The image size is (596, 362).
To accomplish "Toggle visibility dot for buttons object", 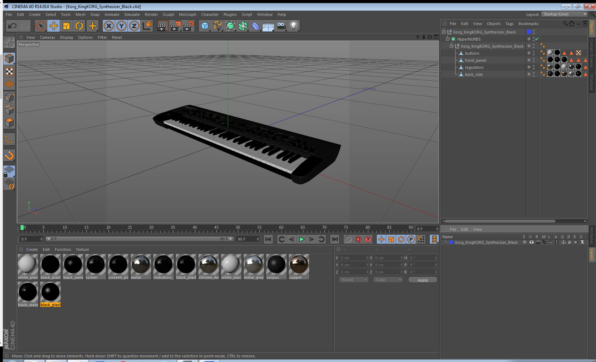I will click(x=529, y=53).
